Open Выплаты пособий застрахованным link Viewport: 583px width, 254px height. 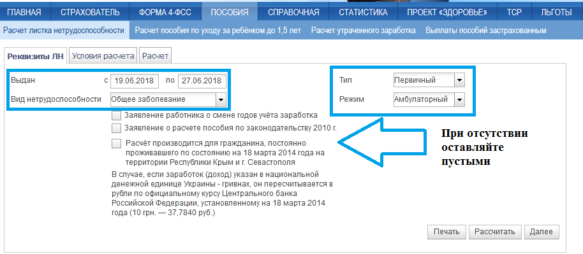[x=486, y=31]
